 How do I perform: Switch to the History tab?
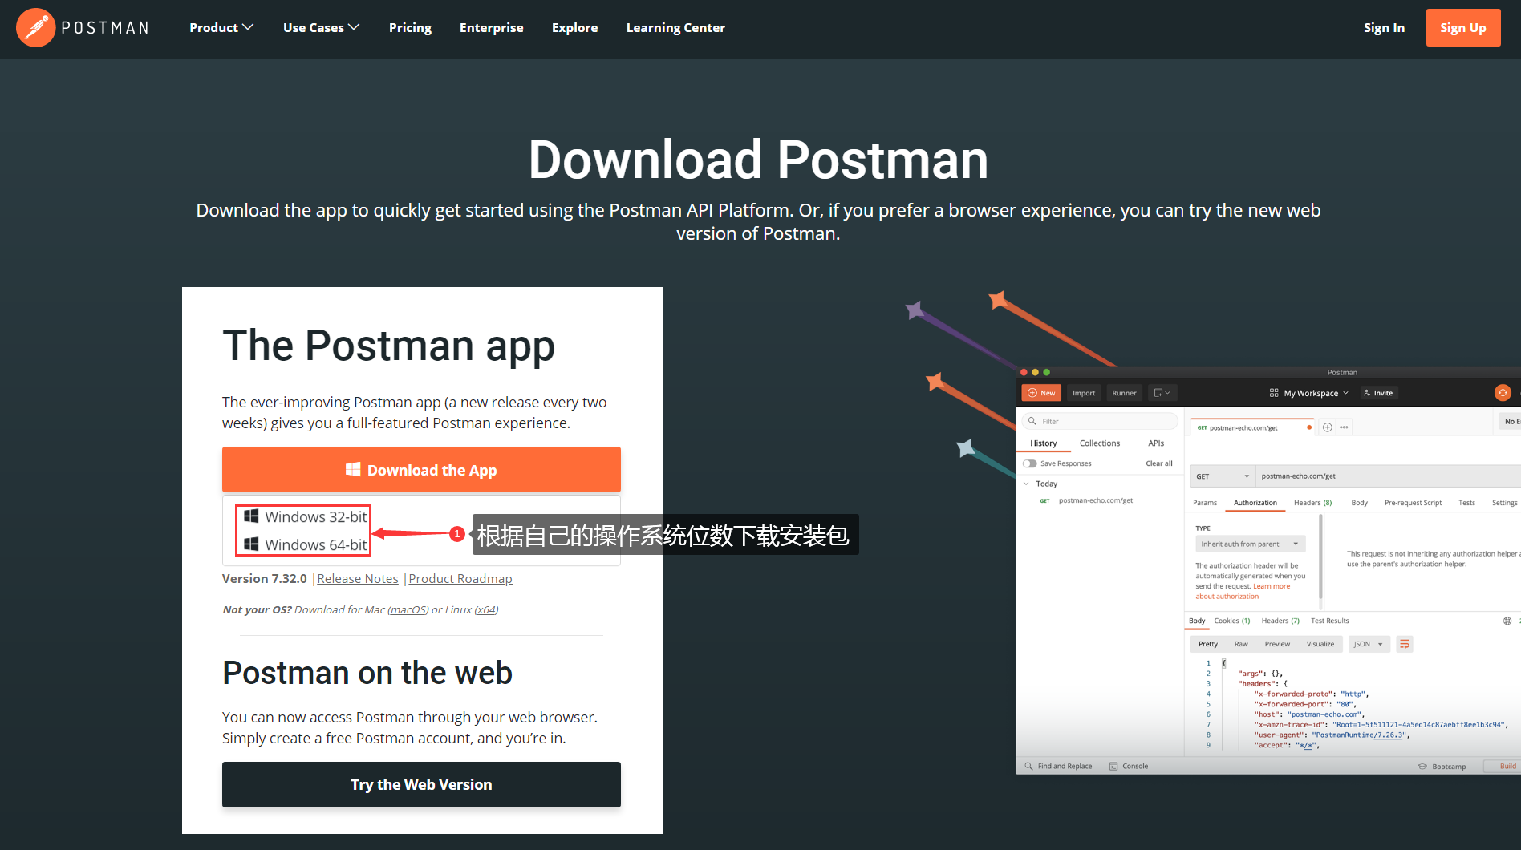coord(1043,443)
